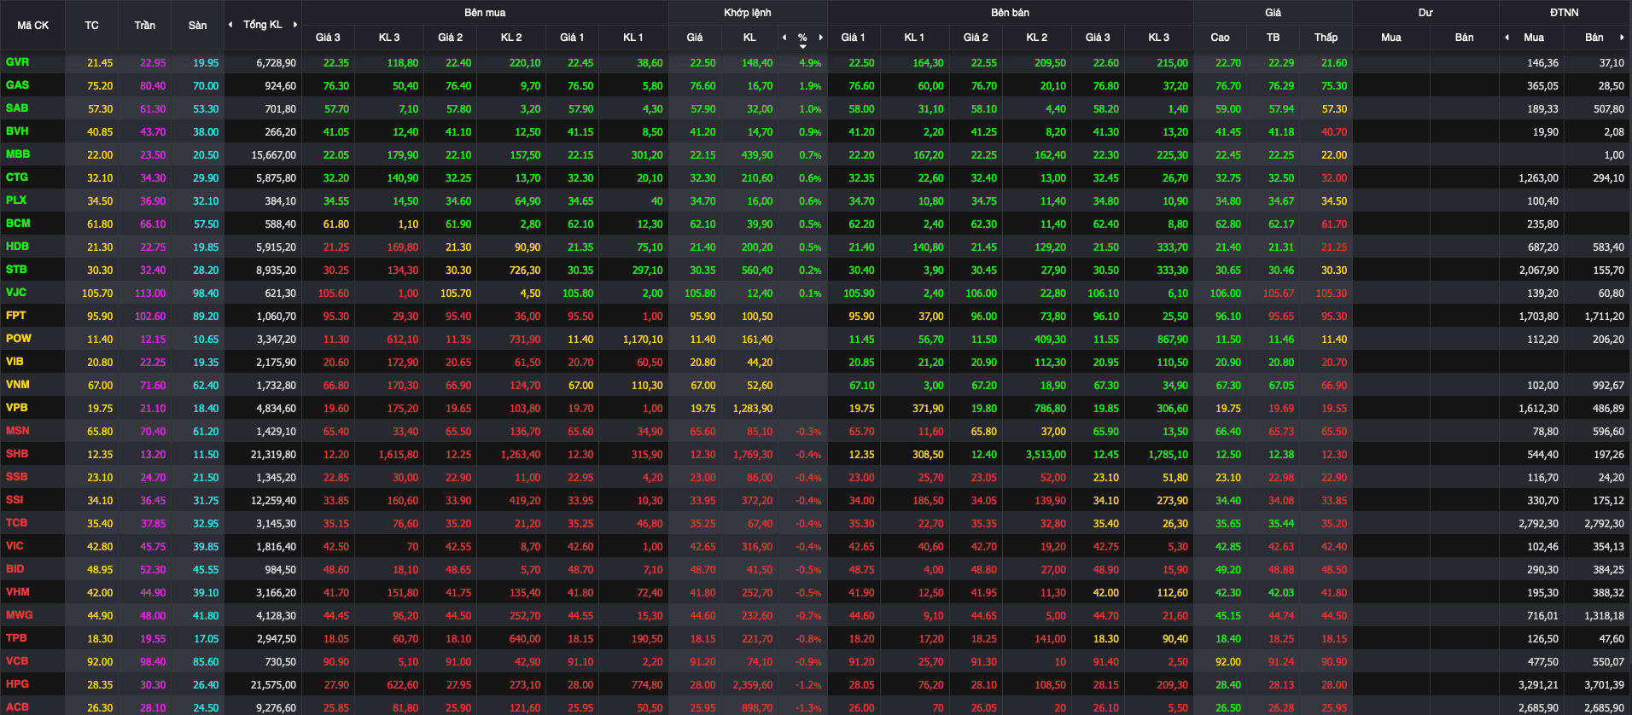1632x715 pixels.
Task: Open the GVR stock symbol
Action: [x=17, y=62]
